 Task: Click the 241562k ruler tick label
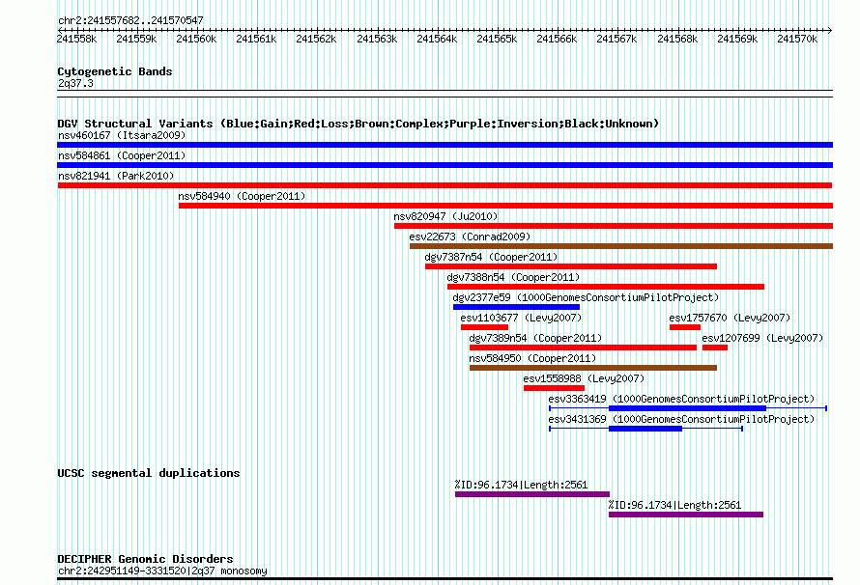pyautogui.click(x=316, y=39)
